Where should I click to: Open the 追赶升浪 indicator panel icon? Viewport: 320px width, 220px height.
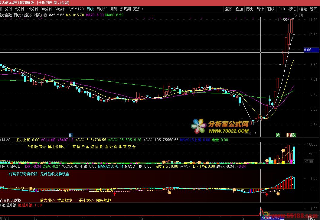(1, 205)
